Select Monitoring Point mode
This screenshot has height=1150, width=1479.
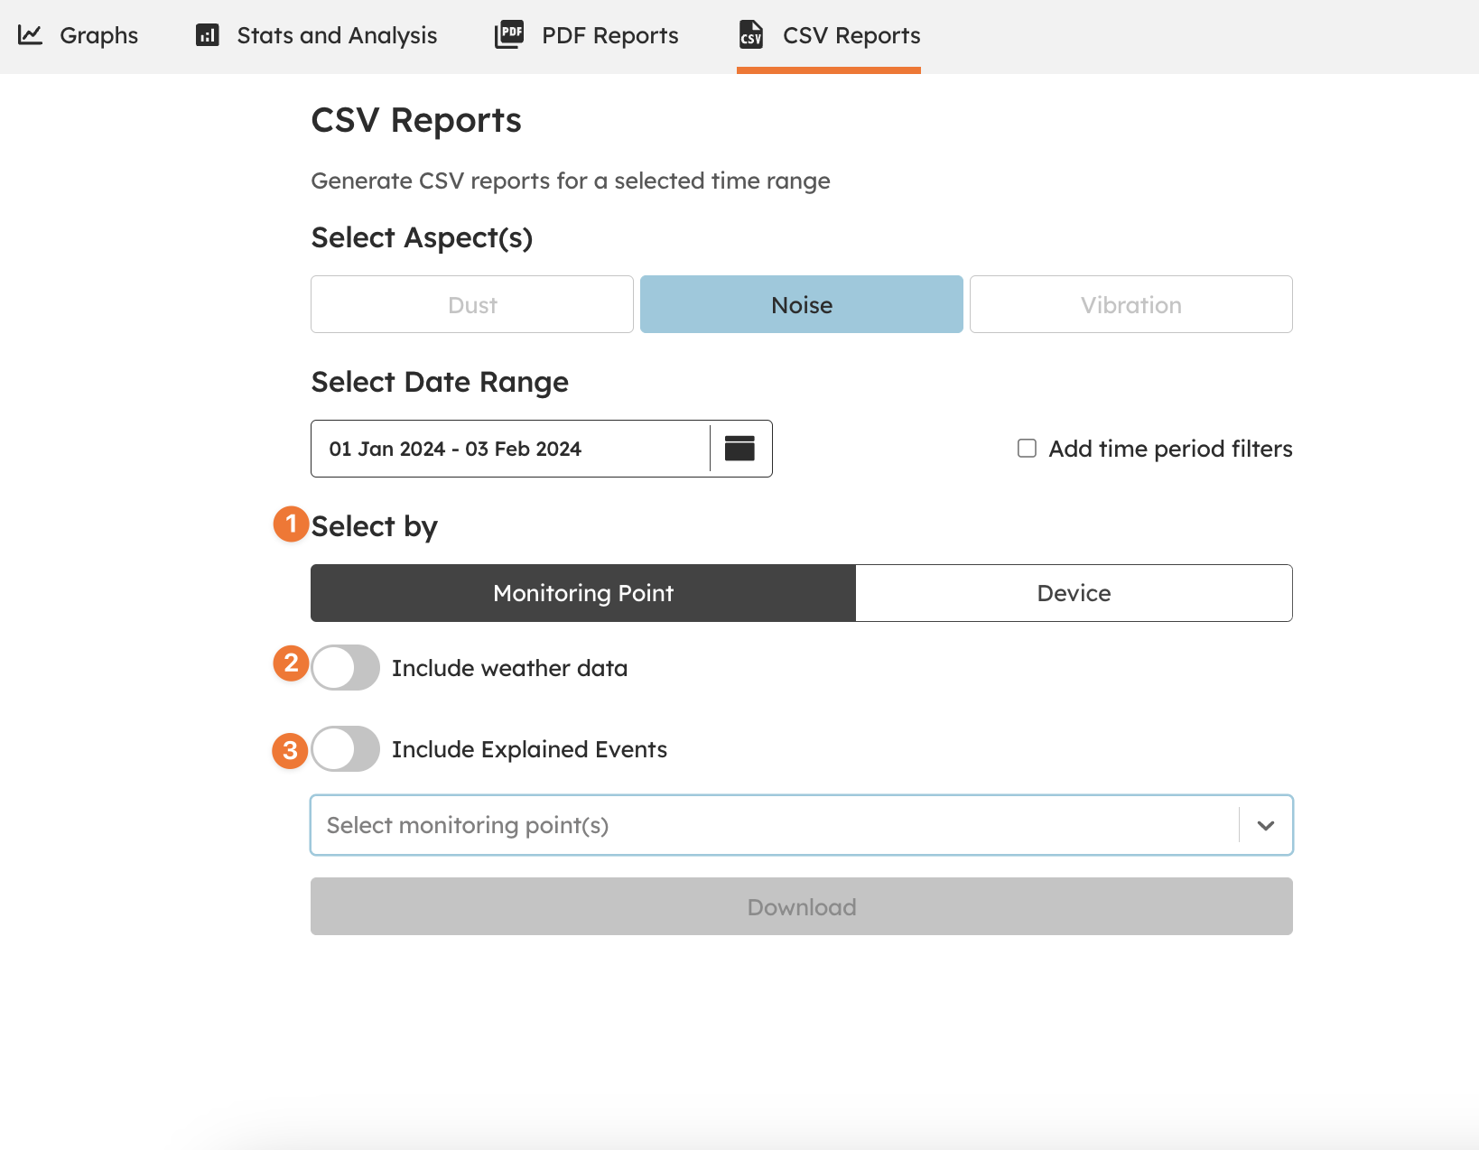(x=582, y=593)
